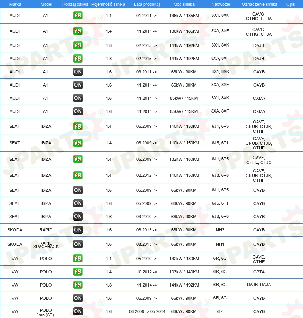Select the body code cell NH1

pyautogui.click(x=220, y=244)
